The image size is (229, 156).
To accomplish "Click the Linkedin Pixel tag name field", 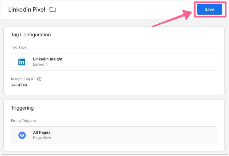I will tap(27, 9).
